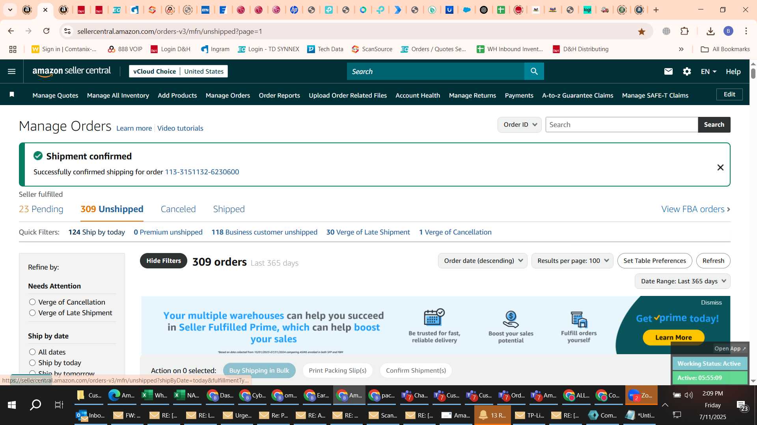The image size is (757, 425).
Task: Expand View FBA orders link
Action: tap(695, 209)
